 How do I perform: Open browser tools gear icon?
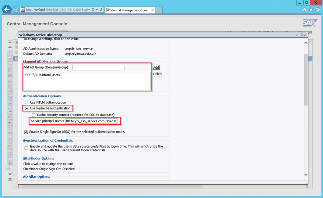317,10
